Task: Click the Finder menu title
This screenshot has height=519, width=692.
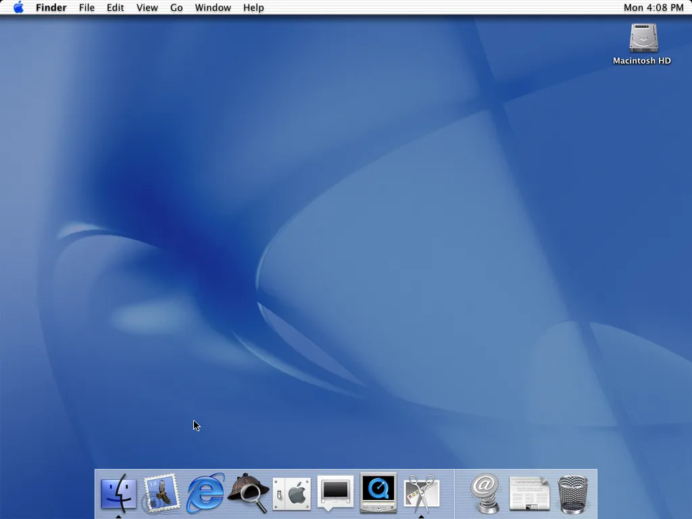Action: click(x=51, y=7)
